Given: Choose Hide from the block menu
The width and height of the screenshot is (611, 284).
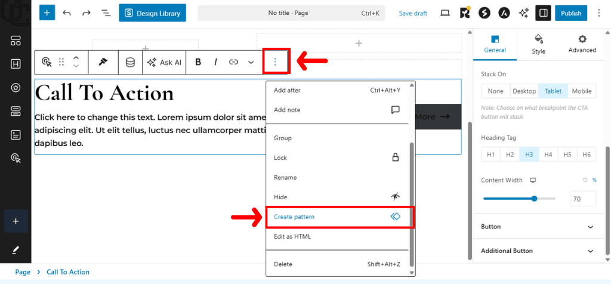Looking at the screenshot, I should click(x=337, y=197).
